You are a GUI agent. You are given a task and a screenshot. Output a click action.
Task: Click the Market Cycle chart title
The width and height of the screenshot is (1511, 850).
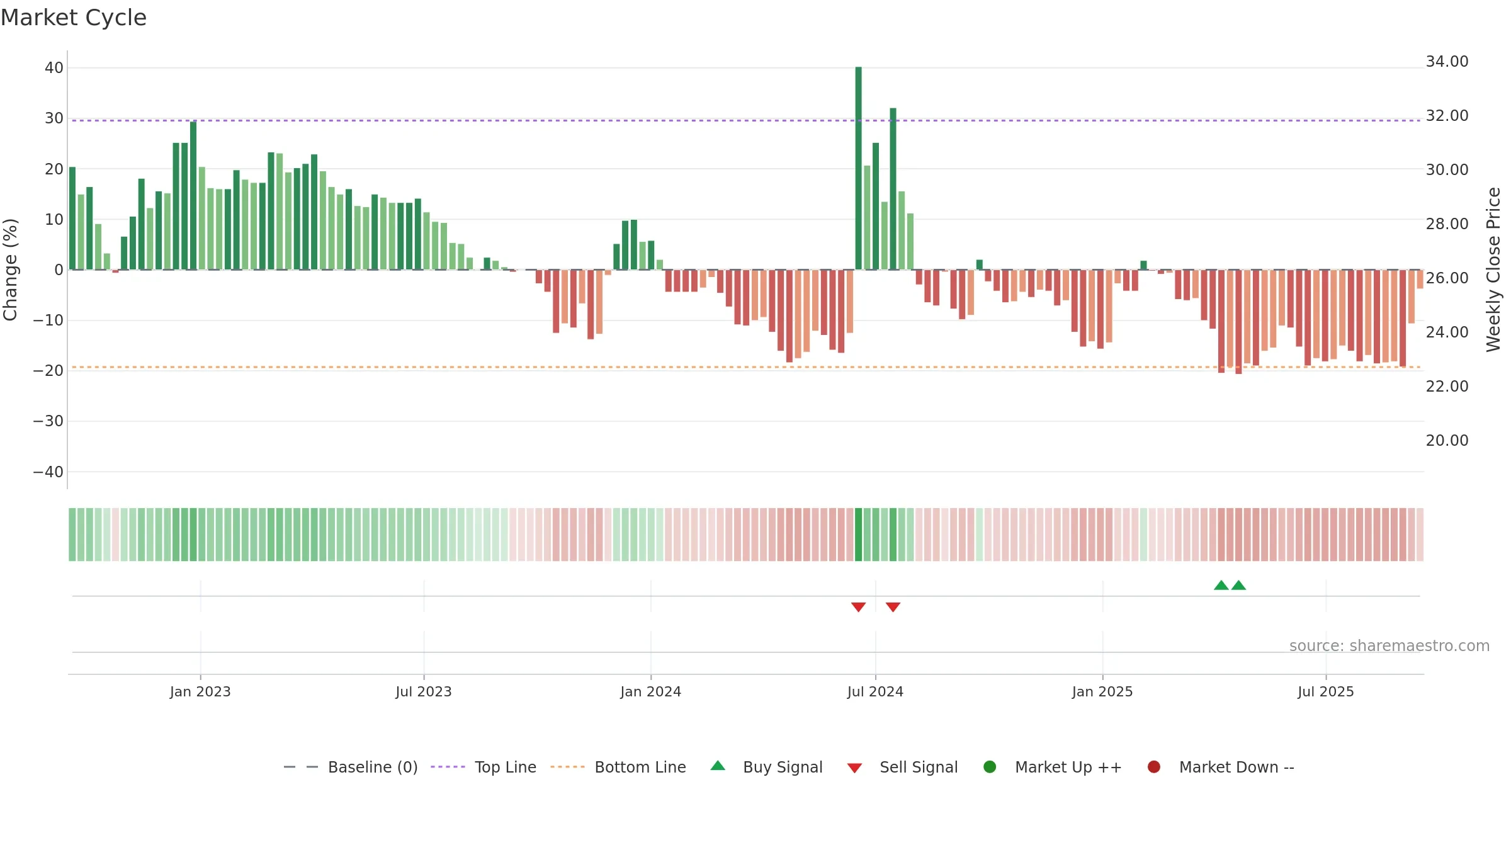coord(74,18)
